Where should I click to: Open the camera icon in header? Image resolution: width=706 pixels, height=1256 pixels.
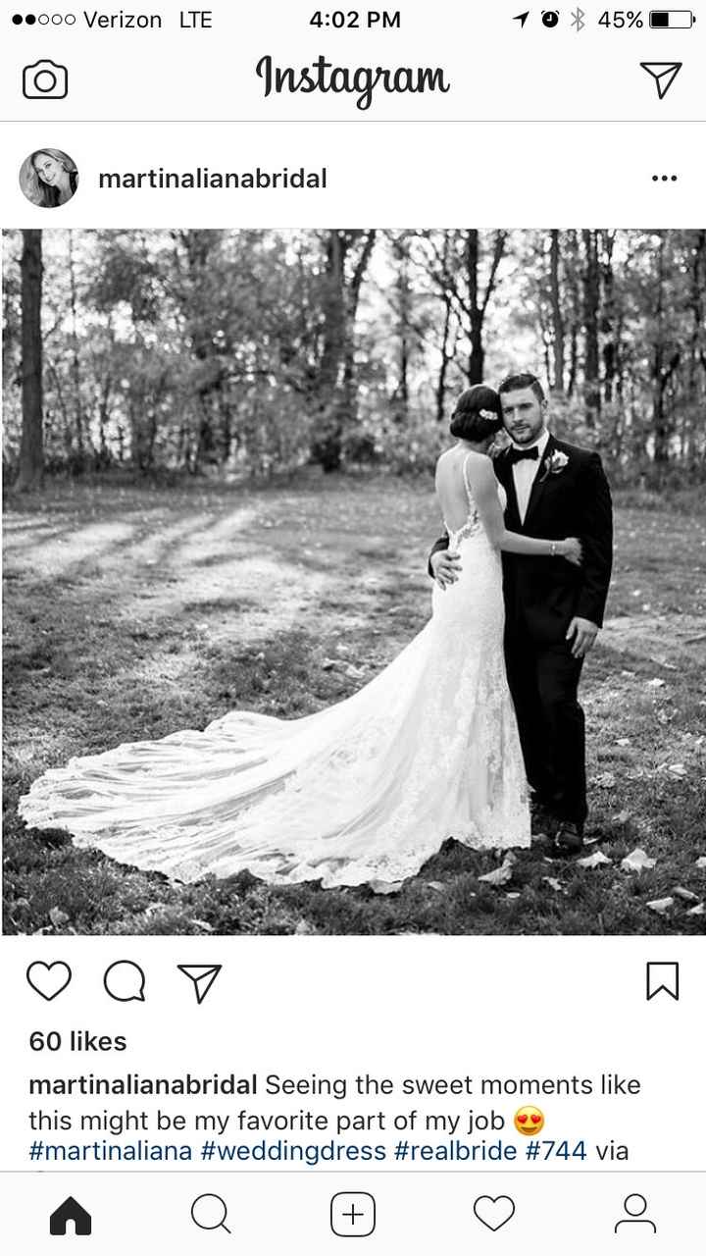[x=45, y=79]
